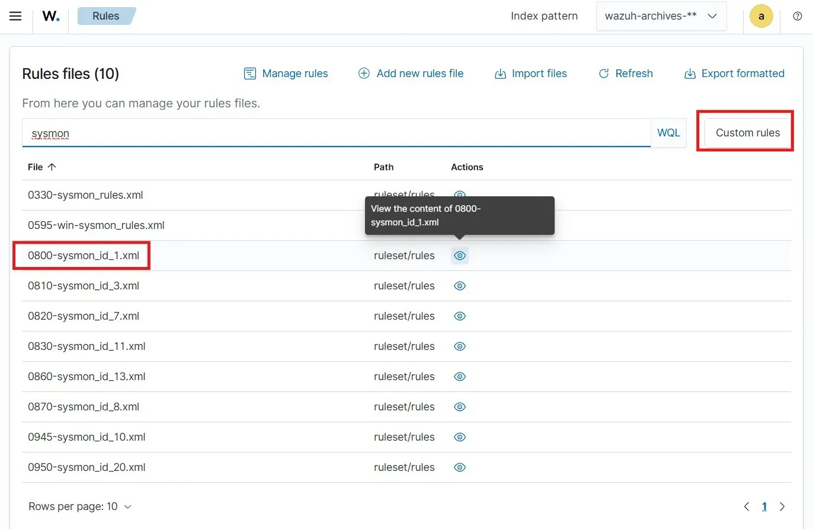The height and width of the screenshot is (529, 813).
Task: Click eye icon for 0950-sysmon_id_20.xml
Action: tap(459, 467)
